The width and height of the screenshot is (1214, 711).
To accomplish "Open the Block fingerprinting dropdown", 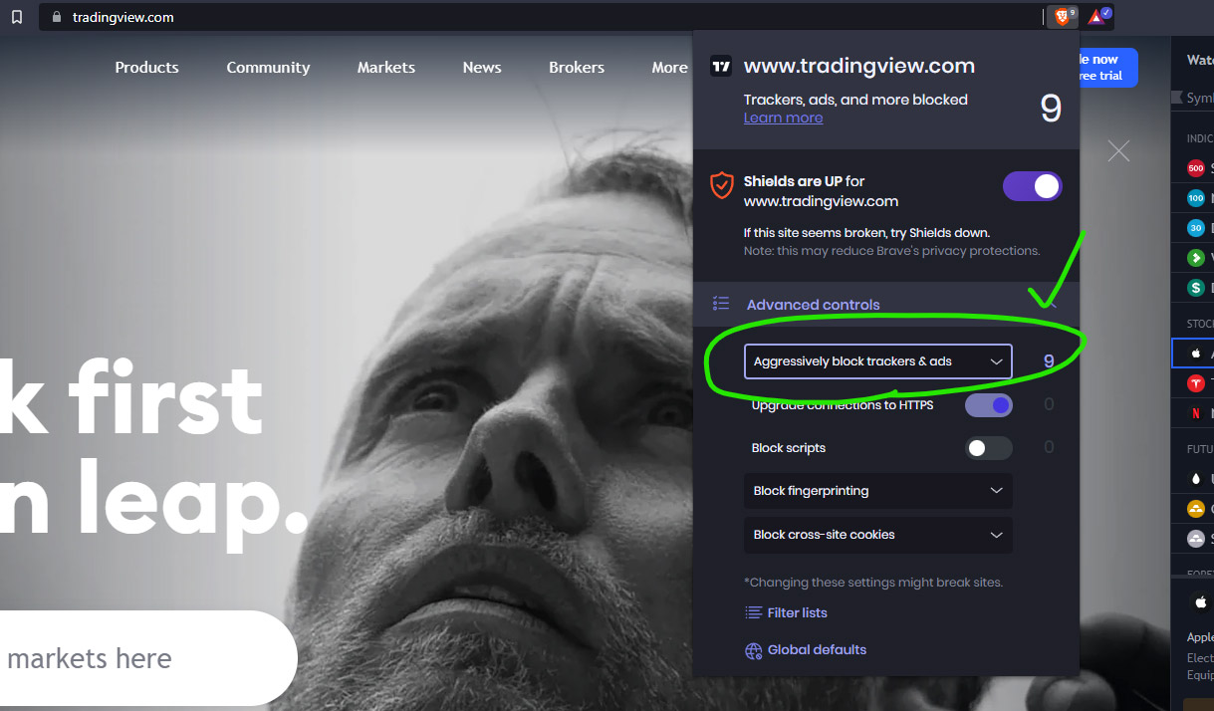I will click(x=878, y=491).
